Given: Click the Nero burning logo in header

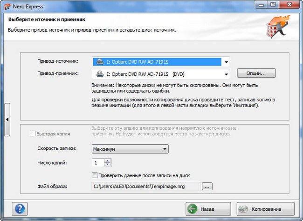Looking at the screenshot, I should pyautogui.click(x=278, y=27).
